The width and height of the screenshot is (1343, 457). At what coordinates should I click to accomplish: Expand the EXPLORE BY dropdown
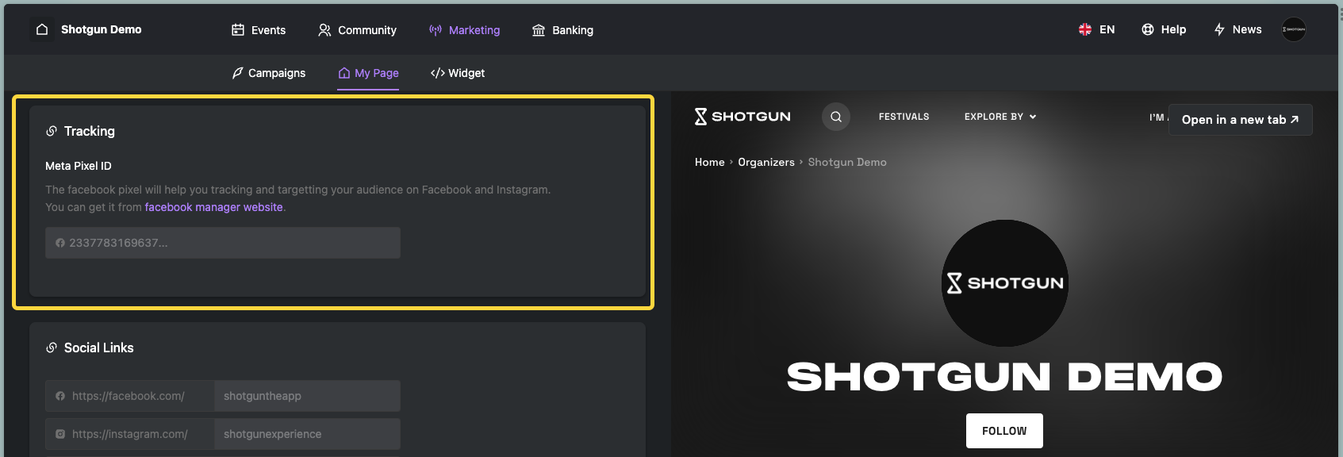(x=1000, y=117)
